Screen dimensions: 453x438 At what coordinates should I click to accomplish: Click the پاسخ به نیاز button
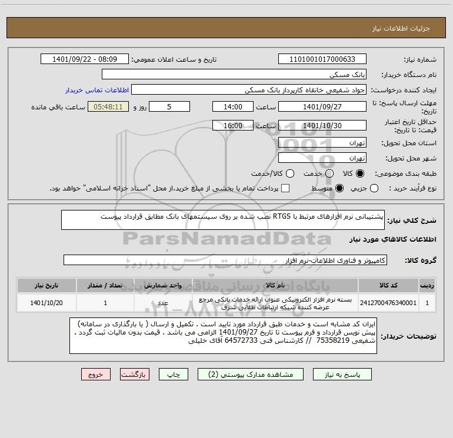[x=342, y=375]
